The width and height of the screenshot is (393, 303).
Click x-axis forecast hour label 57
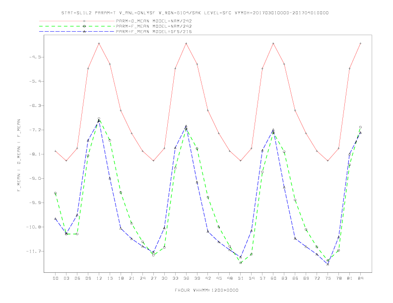pyautogui.click(x=262, y=278)
